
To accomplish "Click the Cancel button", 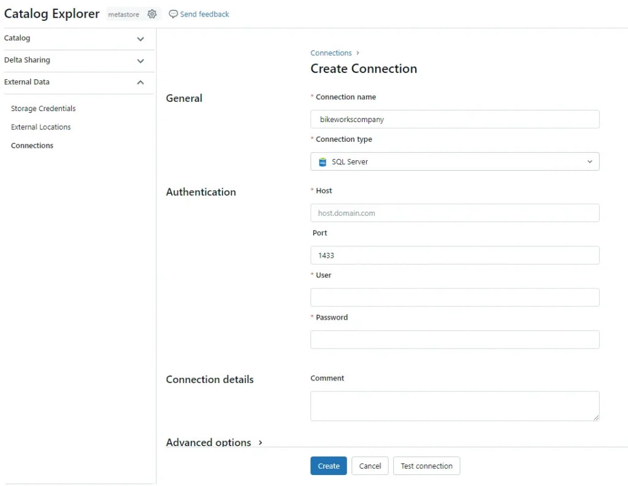I will [370, 466].
